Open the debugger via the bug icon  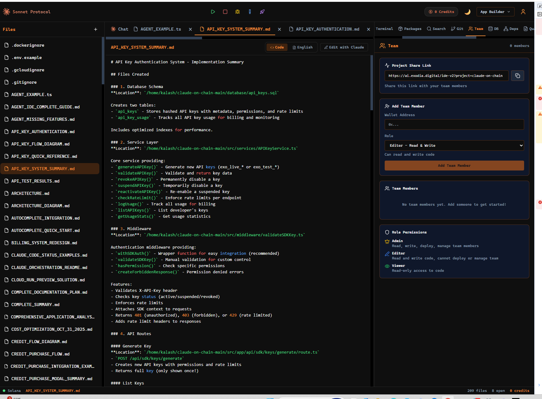(238, 12)
